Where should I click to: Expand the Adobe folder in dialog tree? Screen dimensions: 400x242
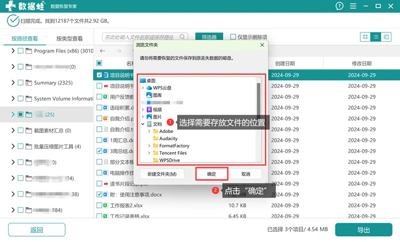(149, 131)
